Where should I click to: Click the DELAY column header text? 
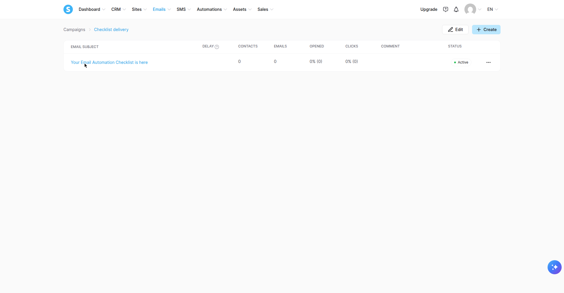pos(208,46)
